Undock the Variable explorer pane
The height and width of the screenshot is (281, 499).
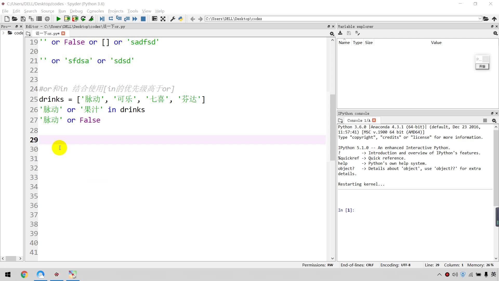492,27
